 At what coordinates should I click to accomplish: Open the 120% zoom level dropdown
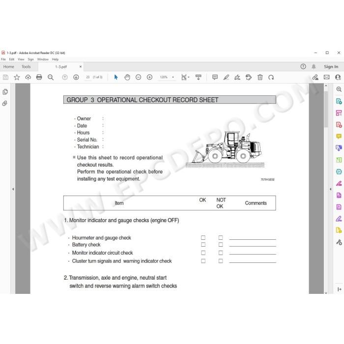[x=173, y=77]
